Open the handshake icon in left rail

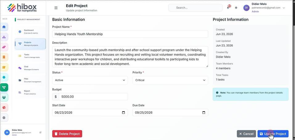[4, 47]
